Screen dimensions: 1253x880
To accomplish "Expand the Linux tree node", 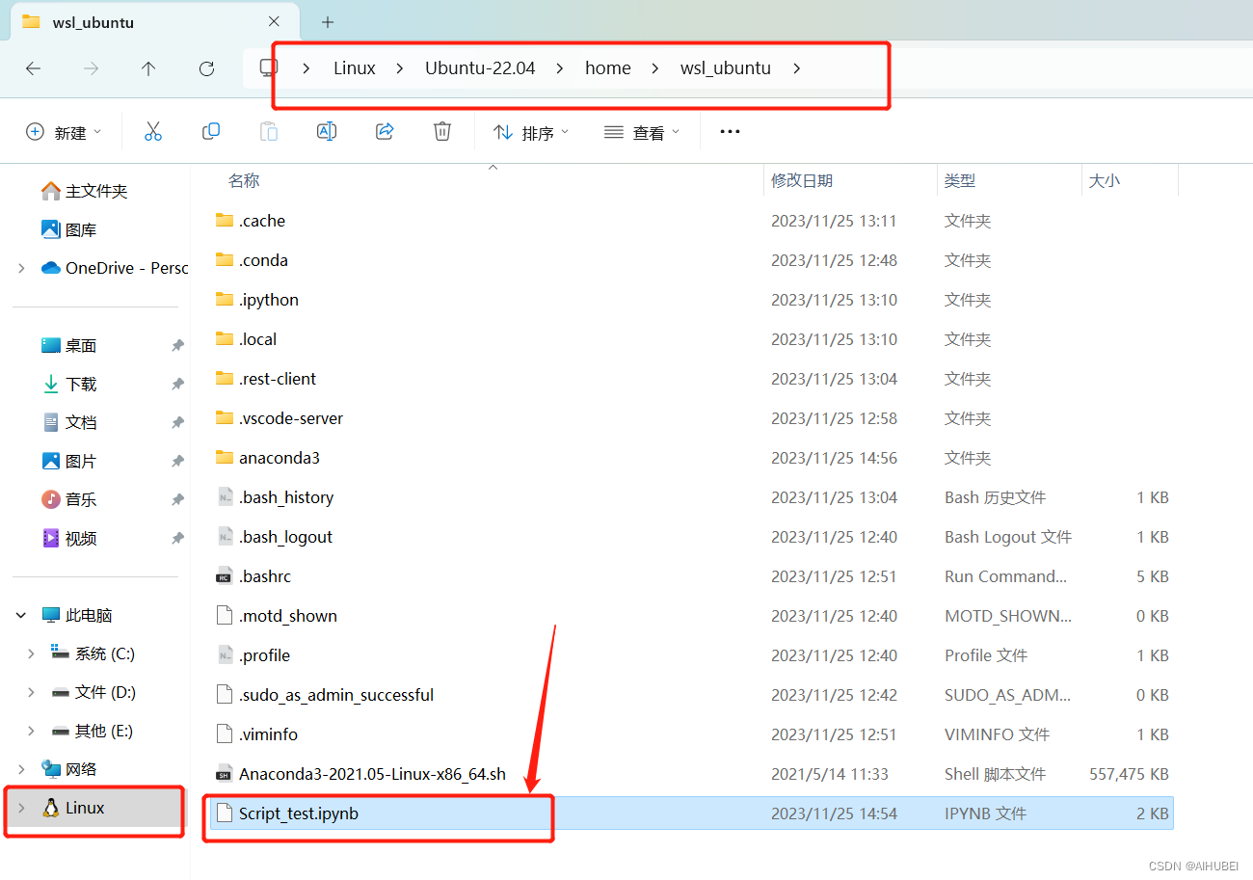I will [x=22, y=808].
